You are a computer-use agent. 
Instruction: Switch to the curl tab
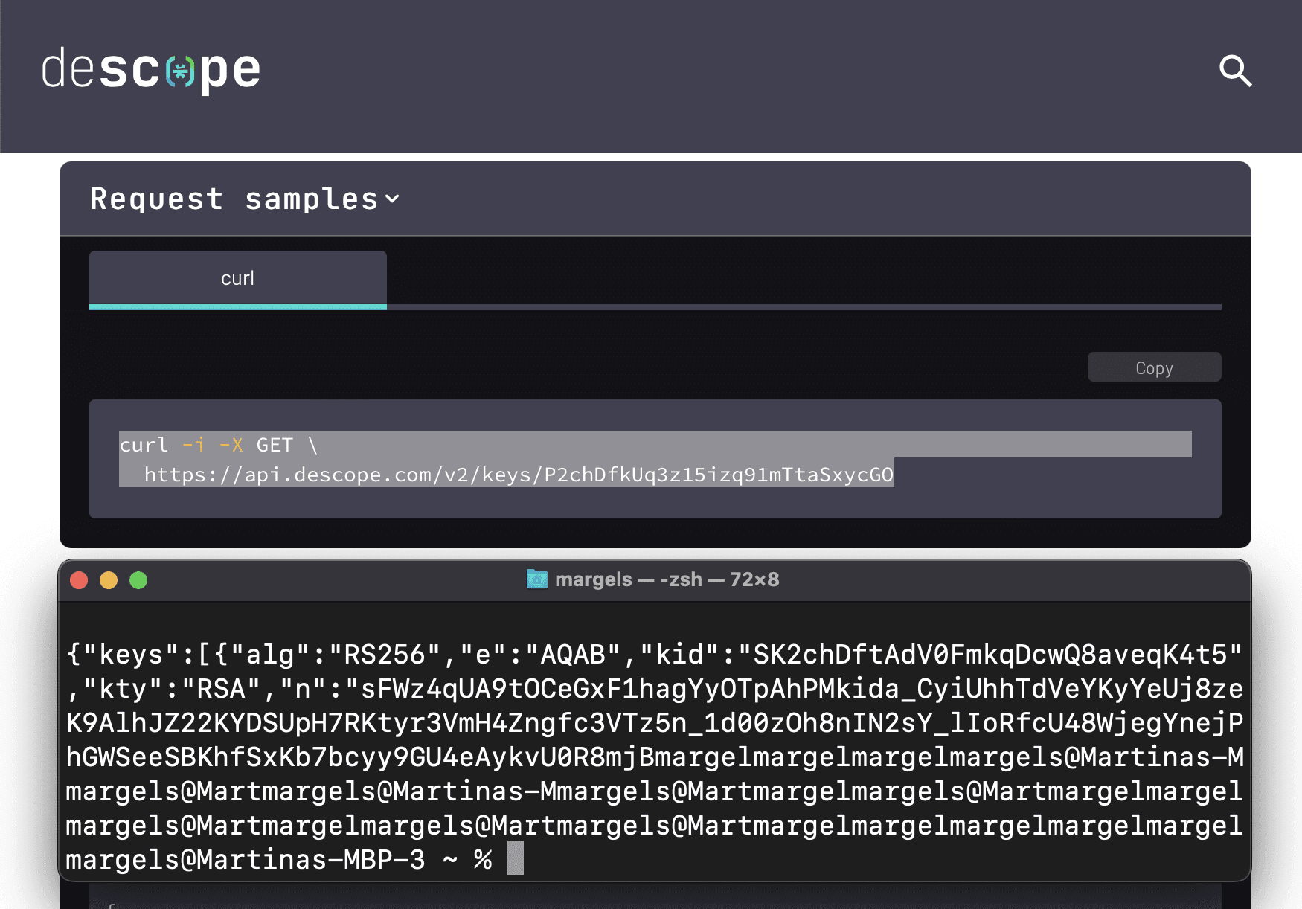(x=237, y=278)
